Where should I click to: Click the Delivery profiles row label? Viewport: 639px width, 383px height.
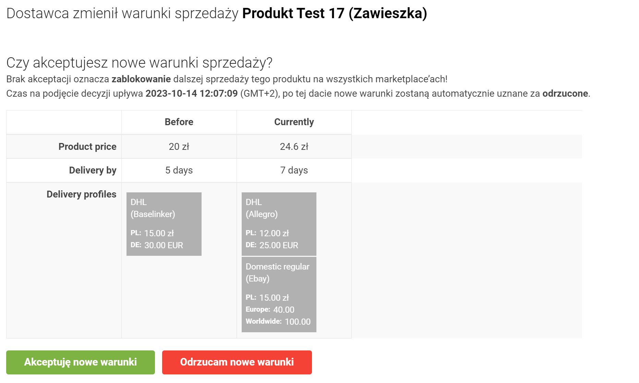click(x=82, y=194)
